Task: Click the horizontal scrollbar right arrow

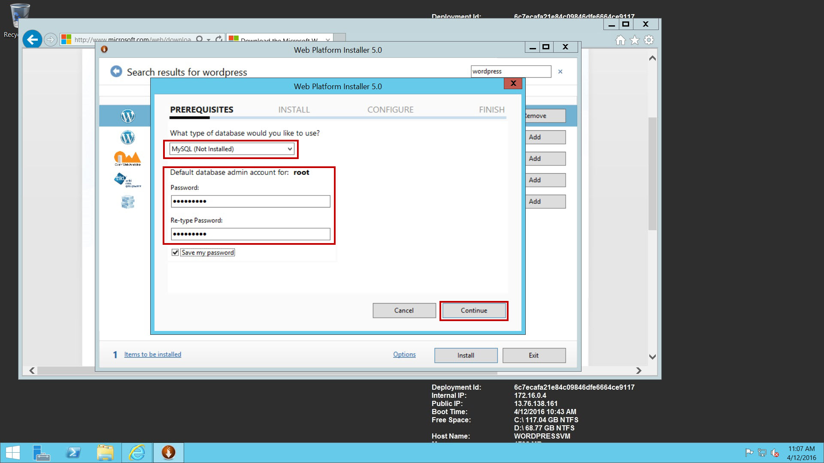Action: pyautogui.click(x=639, y=371)
